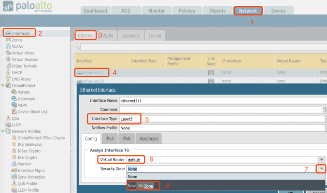
Task: Collapse the GlobalProtect tree node
Action: (3, 86)
